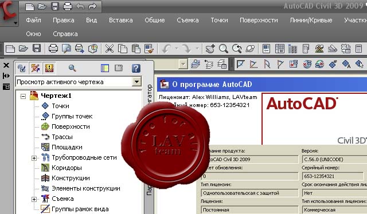Open the QuickCalc calculator icon

tap(358, 49)
